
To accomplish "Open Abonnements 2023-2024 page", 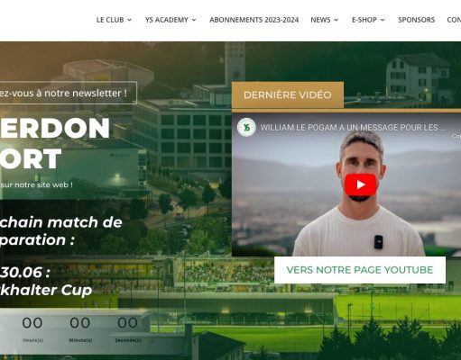I will (254, 20).
